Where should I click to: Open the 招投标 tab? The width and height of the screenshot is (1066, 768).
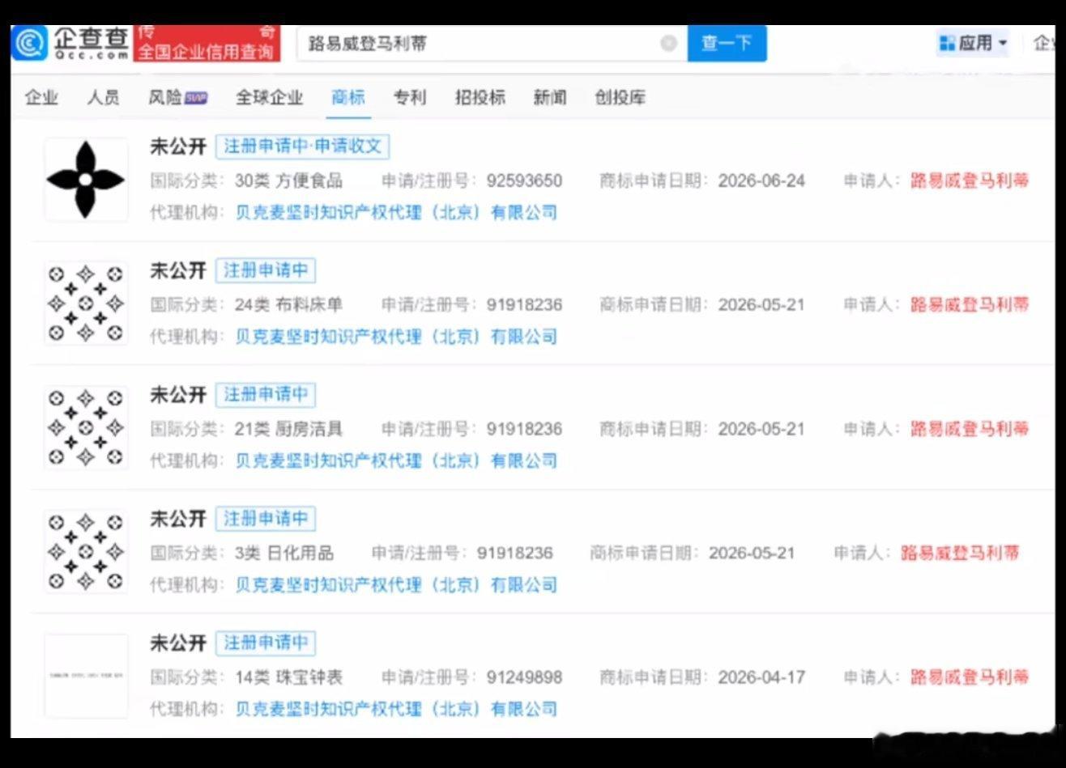pos(480,98)
